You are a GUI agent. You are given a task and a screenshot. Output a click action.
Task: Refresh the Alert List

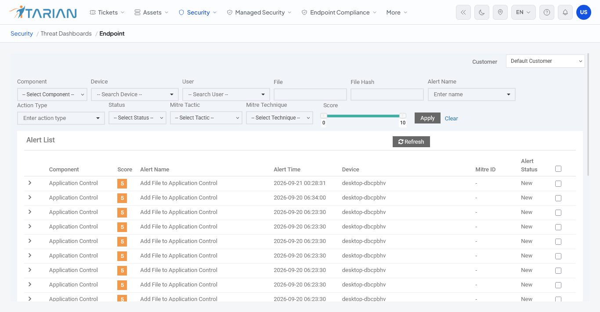pyautogui.click(x=411, y=141)
